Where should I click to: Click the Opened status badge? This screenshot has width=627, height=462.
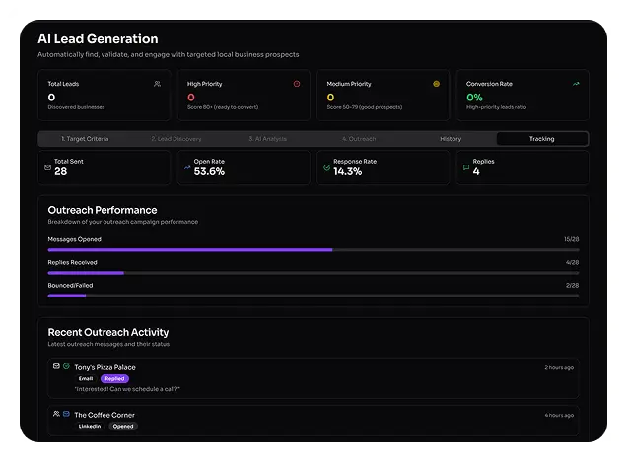tap(123, 427)
